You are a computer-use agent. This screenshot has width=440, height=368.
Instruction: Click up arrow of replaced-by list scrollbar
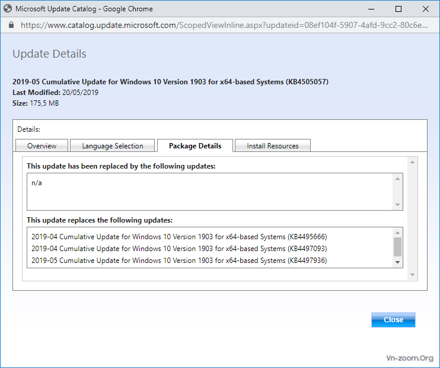click(397, 179)
